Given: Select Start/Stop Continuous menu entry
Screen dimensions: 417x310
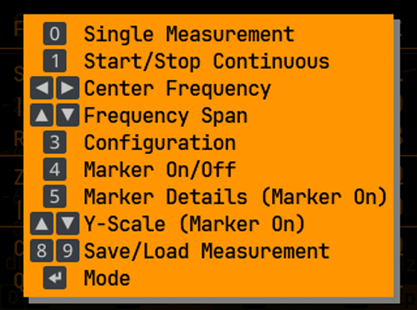Looking at the screenshot, I should pyautogui.click(x=206, y=61).
